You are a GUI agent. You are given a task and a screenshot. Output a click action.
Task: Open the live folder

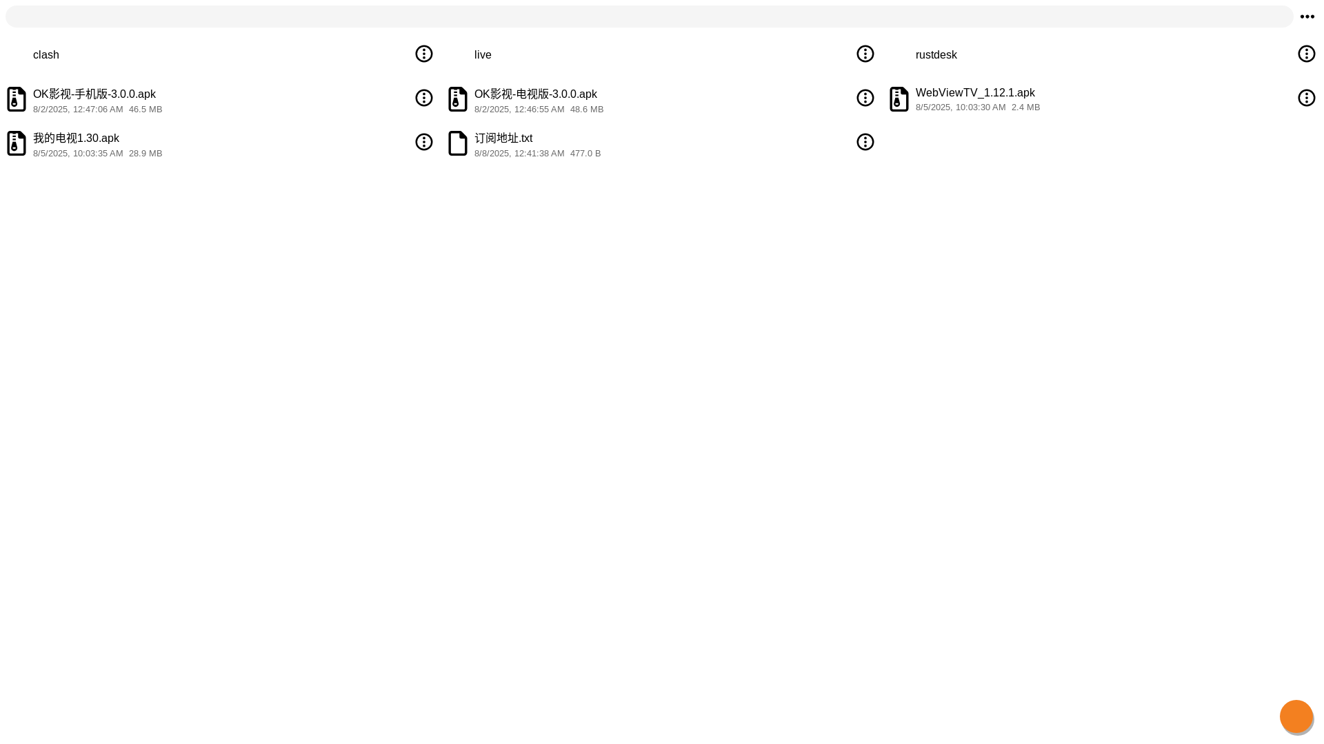point(483,55)
